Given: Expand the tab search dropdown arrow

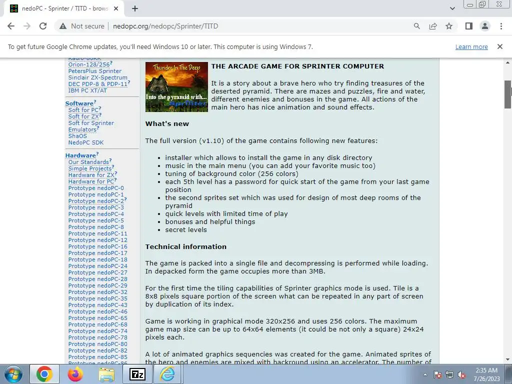Looking at the screenshot, I should click(x=452, y=8).
